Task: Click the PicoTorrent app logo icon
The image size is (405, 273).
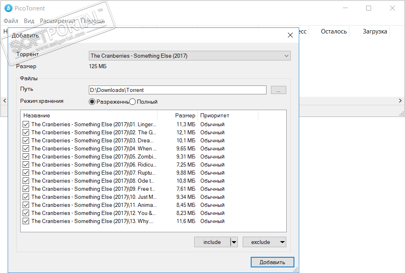Action: [8, 8]
